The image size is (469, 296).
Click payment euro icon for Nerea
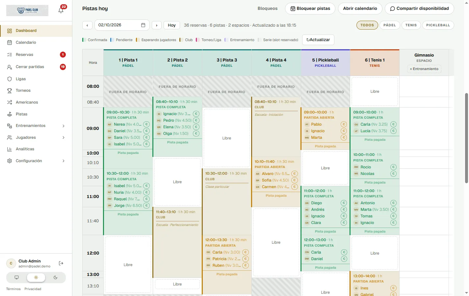pyautogui.click(x=146, y=124)
